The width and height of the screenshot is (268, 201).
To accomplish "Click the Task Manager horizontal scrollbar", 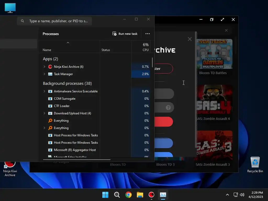I will 77,159.
